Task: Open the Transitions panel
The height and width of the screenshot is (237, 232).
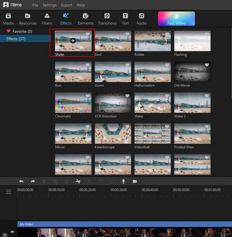Action: (107, 19)
